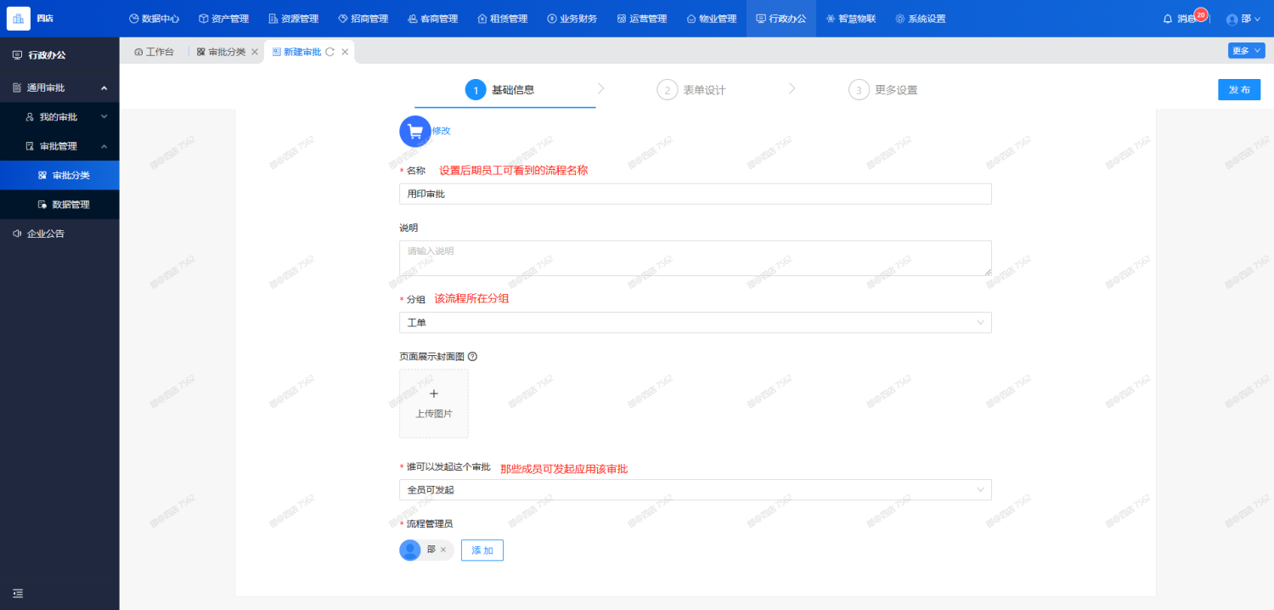The height and width of the screenshot is (610, 1274).
Task: Open the 智慧物联 top menu
Action: (x=851, y=19)
